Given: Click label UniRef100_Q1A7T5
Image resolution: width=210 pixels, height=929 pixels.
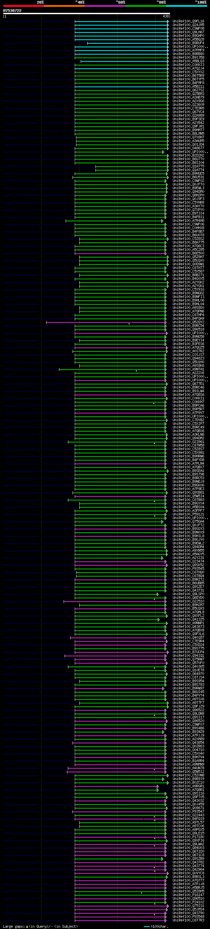Looking at the screenshot, I should [x=188, y=166].
